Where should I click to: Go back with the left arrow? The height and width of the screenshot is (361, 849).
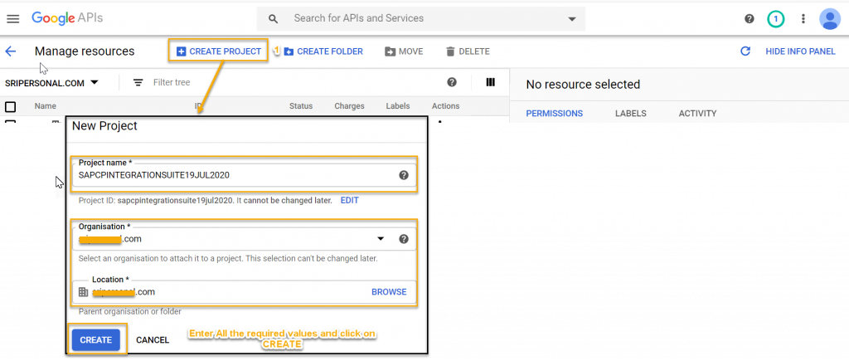[x=10, y=51]
